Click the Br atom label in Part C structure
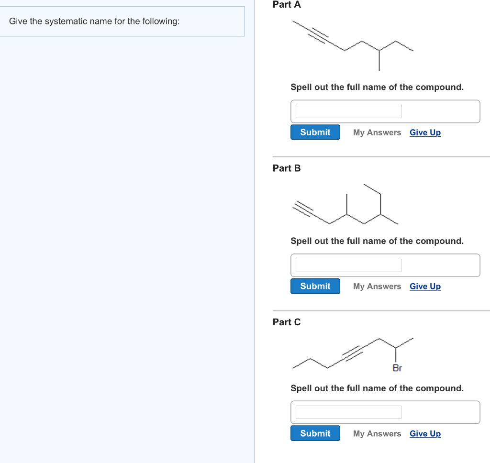490x463 pixels. (397, 368)
